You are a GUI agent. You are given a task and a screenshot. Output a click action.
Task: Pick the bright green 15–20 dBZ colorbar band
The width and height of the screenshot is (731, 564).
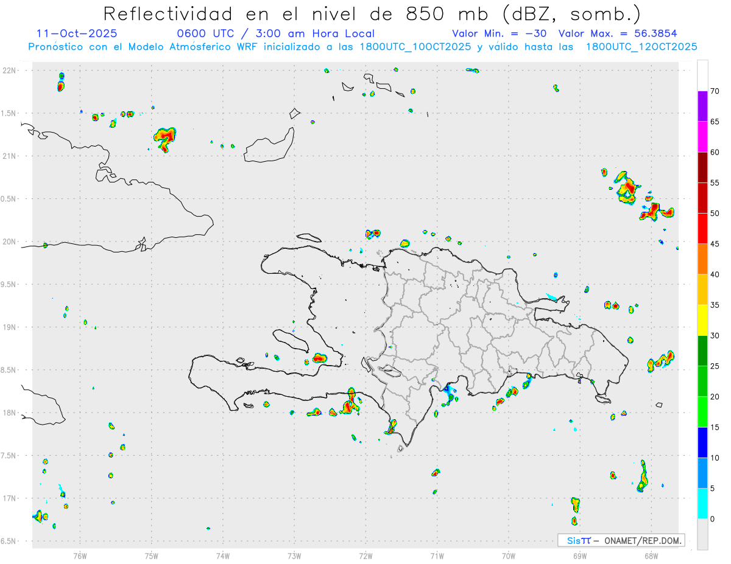tap(702, 412)
